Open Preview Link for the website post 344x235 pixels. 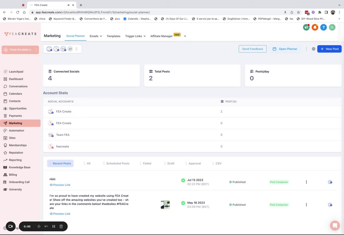click(x=60, y=214)
